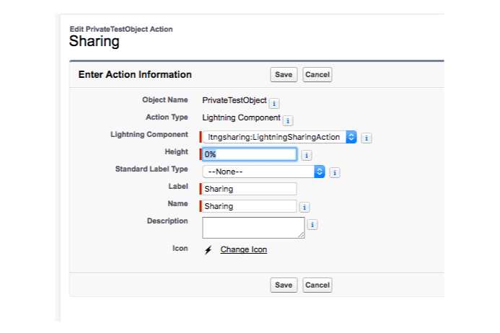Open help icon beside Lightning Component dropdown
This screenshot has height=333, width=500.
(x=367, y=138)
